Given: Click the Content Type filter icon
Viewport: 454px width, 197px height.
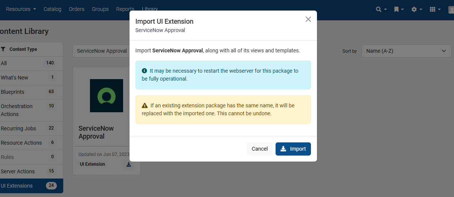Looking at the screenshot, I should 3,49.
